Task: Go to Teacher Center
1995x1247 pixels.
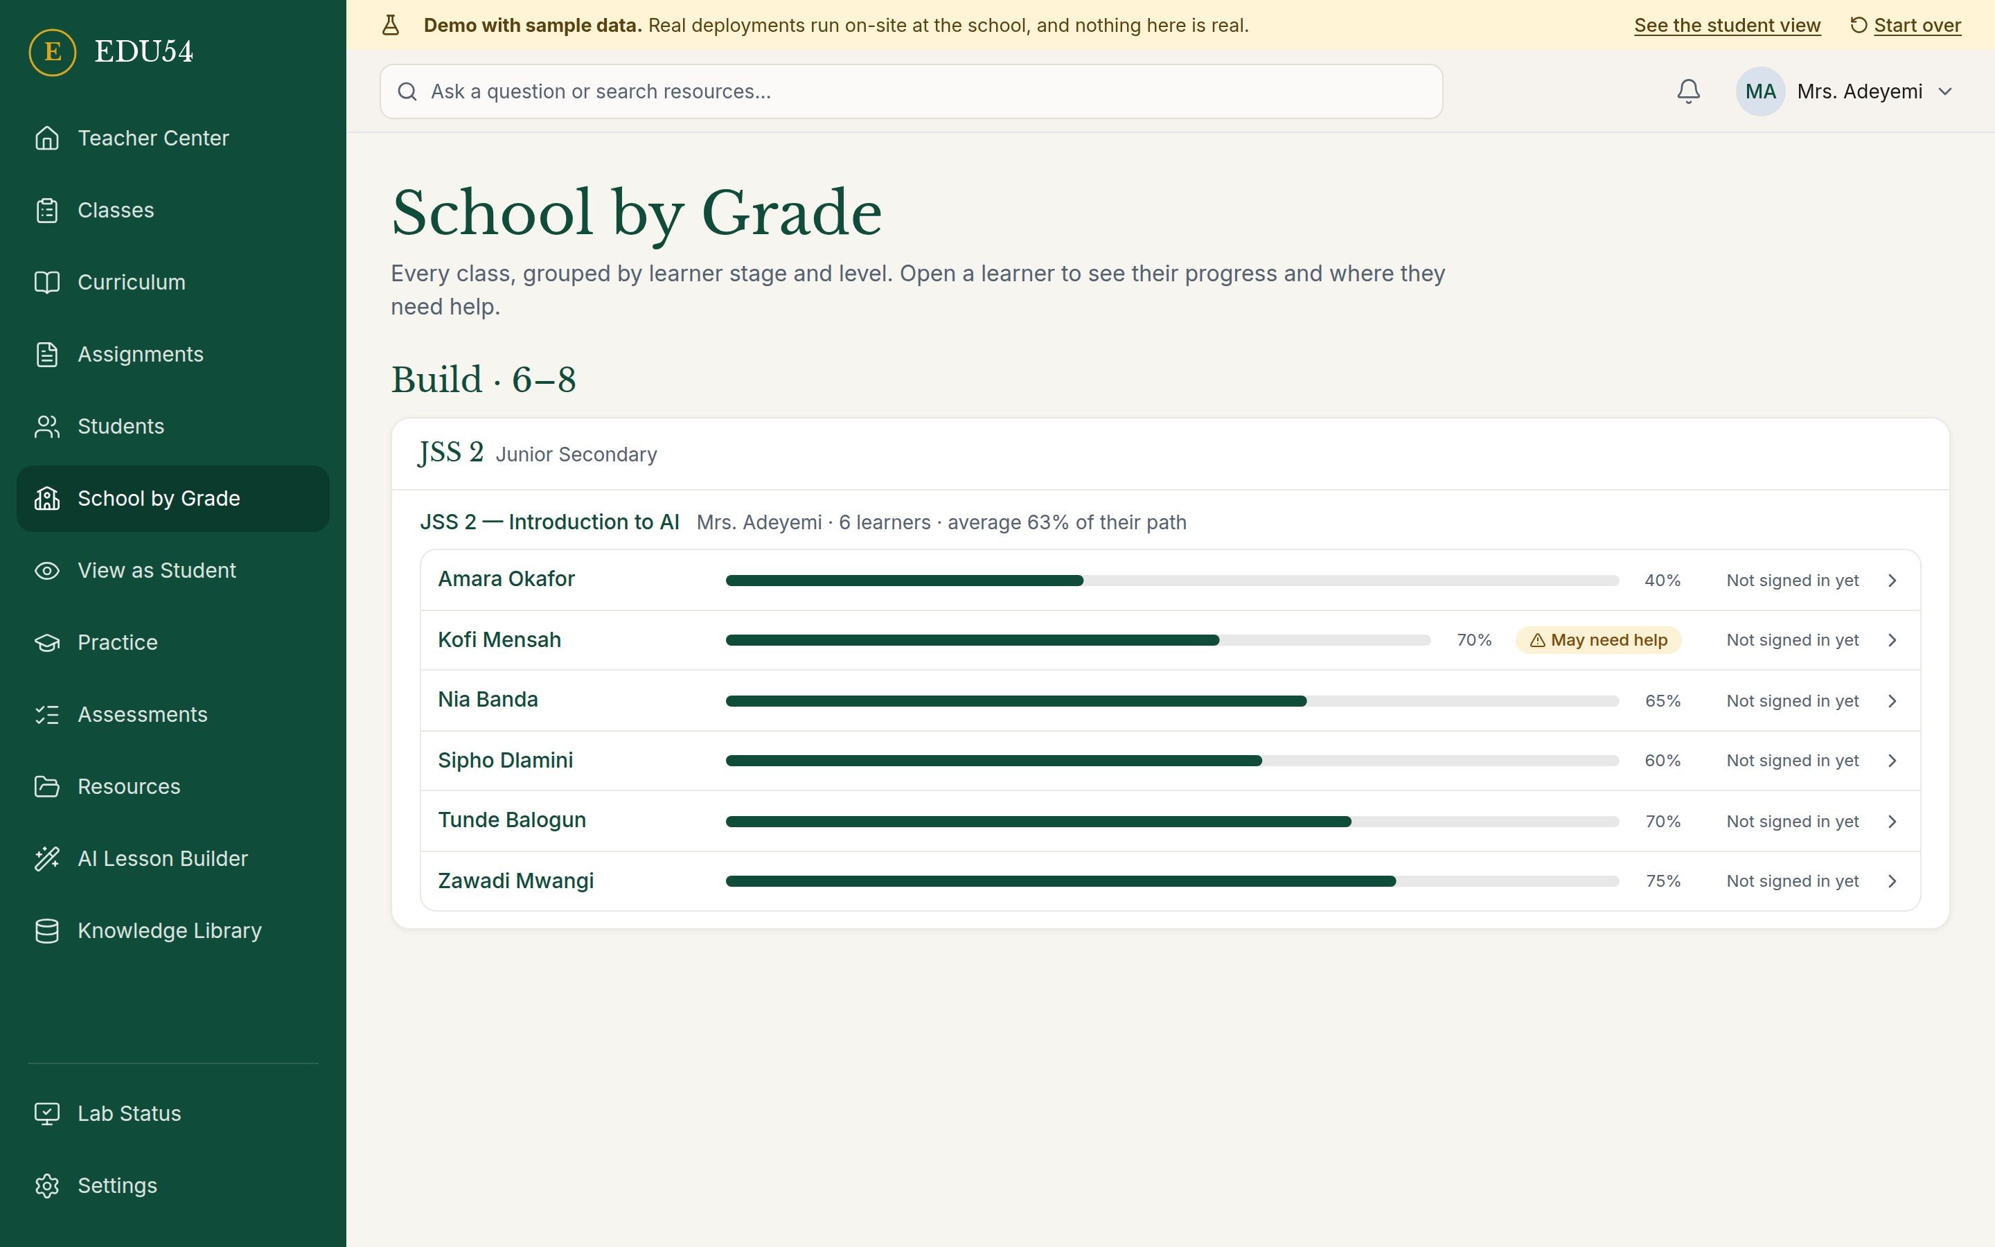Action: [x=173, y=138]
